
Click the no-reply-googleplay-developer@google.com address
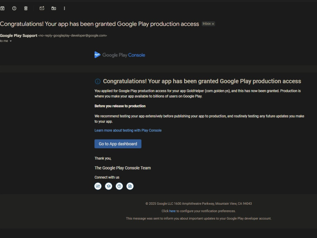[x=73, y=35]
